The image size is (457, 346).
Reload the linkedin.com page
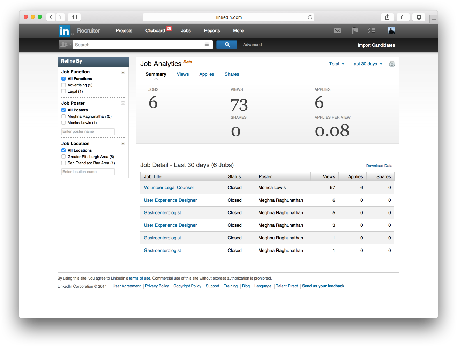pos(310,17)
